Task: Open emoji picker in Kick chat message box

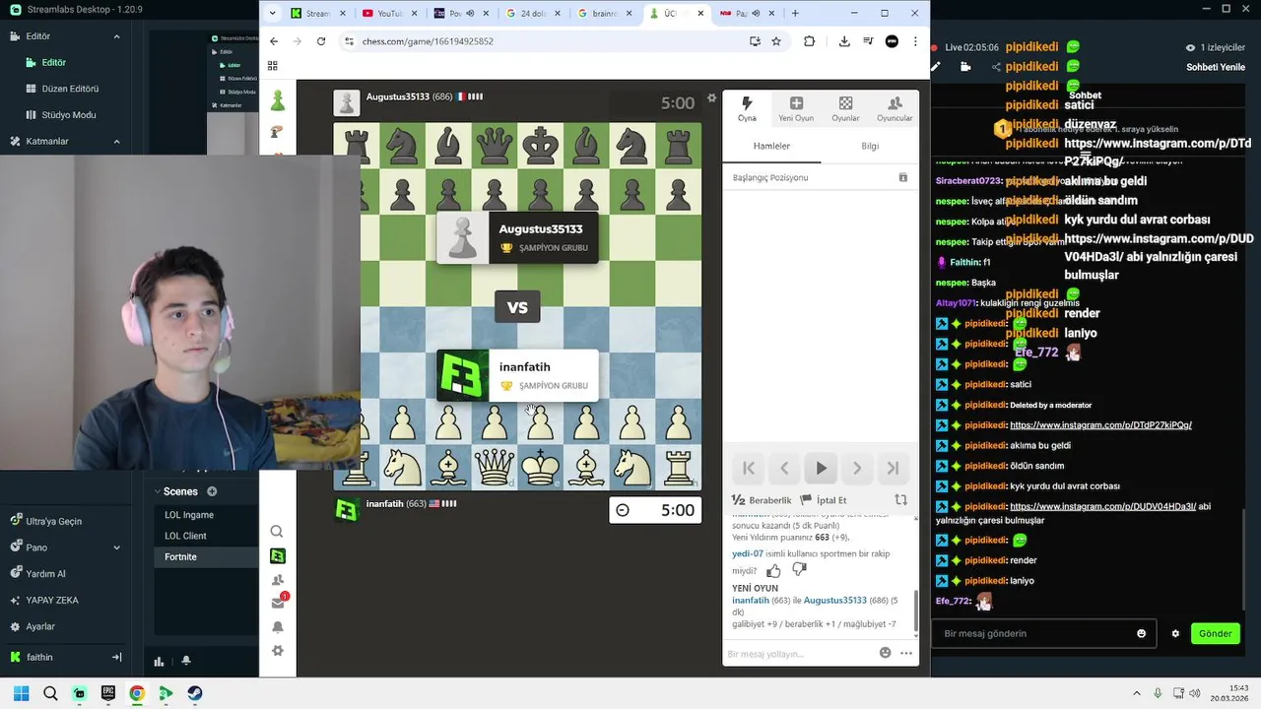Action: [1142, 633]
